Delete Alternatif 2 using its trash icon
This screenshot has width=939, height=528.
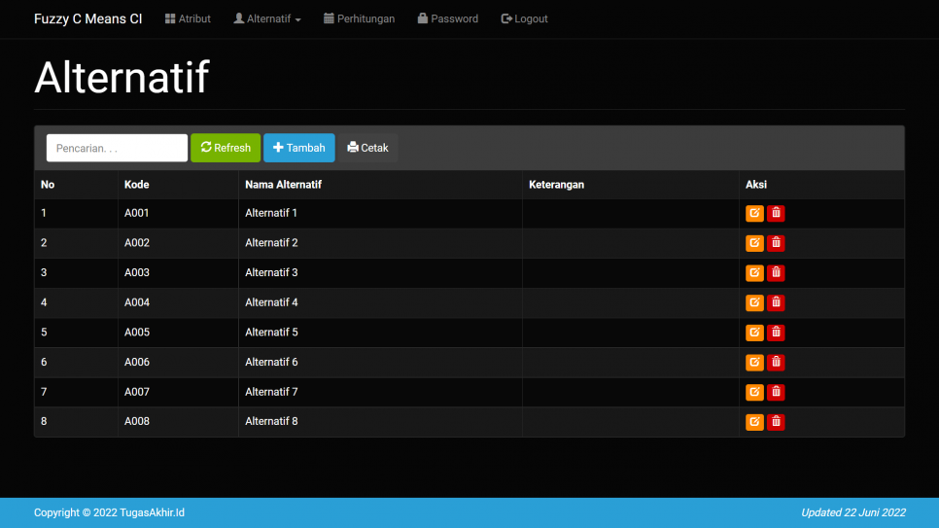(x=776, y=243)
